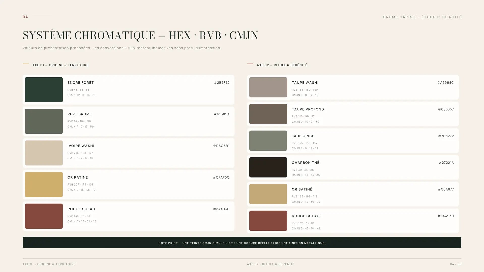This screenshot has width=484, height=272.
Task: Select the "CMJN 0 · 15 · 48 · 19" value
Action: point(81,190)
